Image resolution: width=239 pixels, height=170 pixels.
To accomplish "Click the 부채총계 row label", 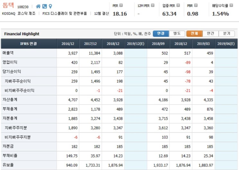I will pyautogui.click(x=10, y=109).
